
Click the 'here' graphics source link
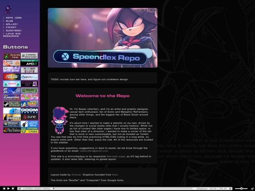115,175
